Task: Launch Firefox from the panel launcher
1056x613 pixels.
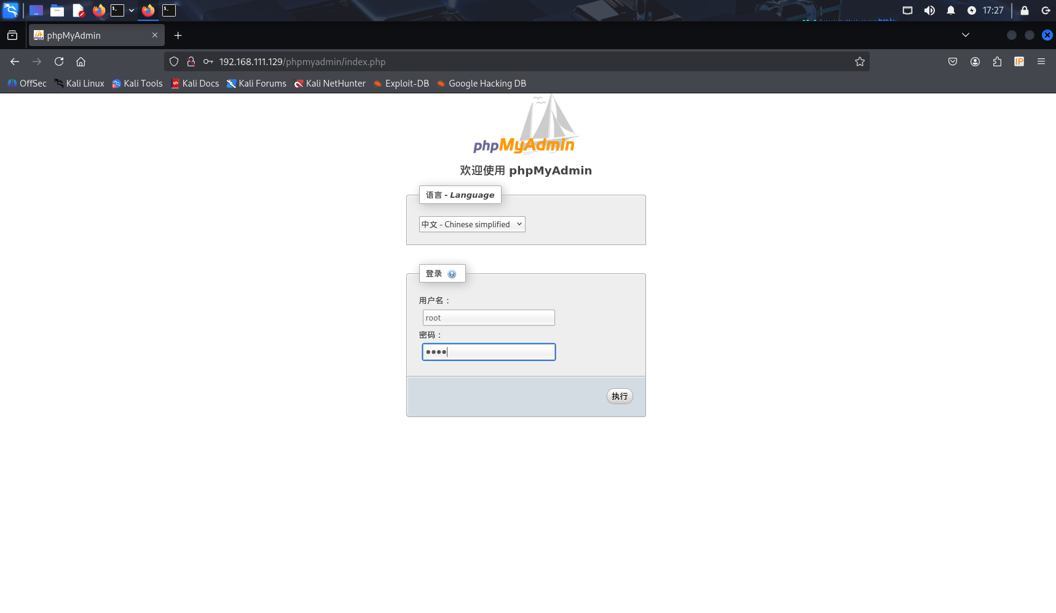Action: coord(99,10)
